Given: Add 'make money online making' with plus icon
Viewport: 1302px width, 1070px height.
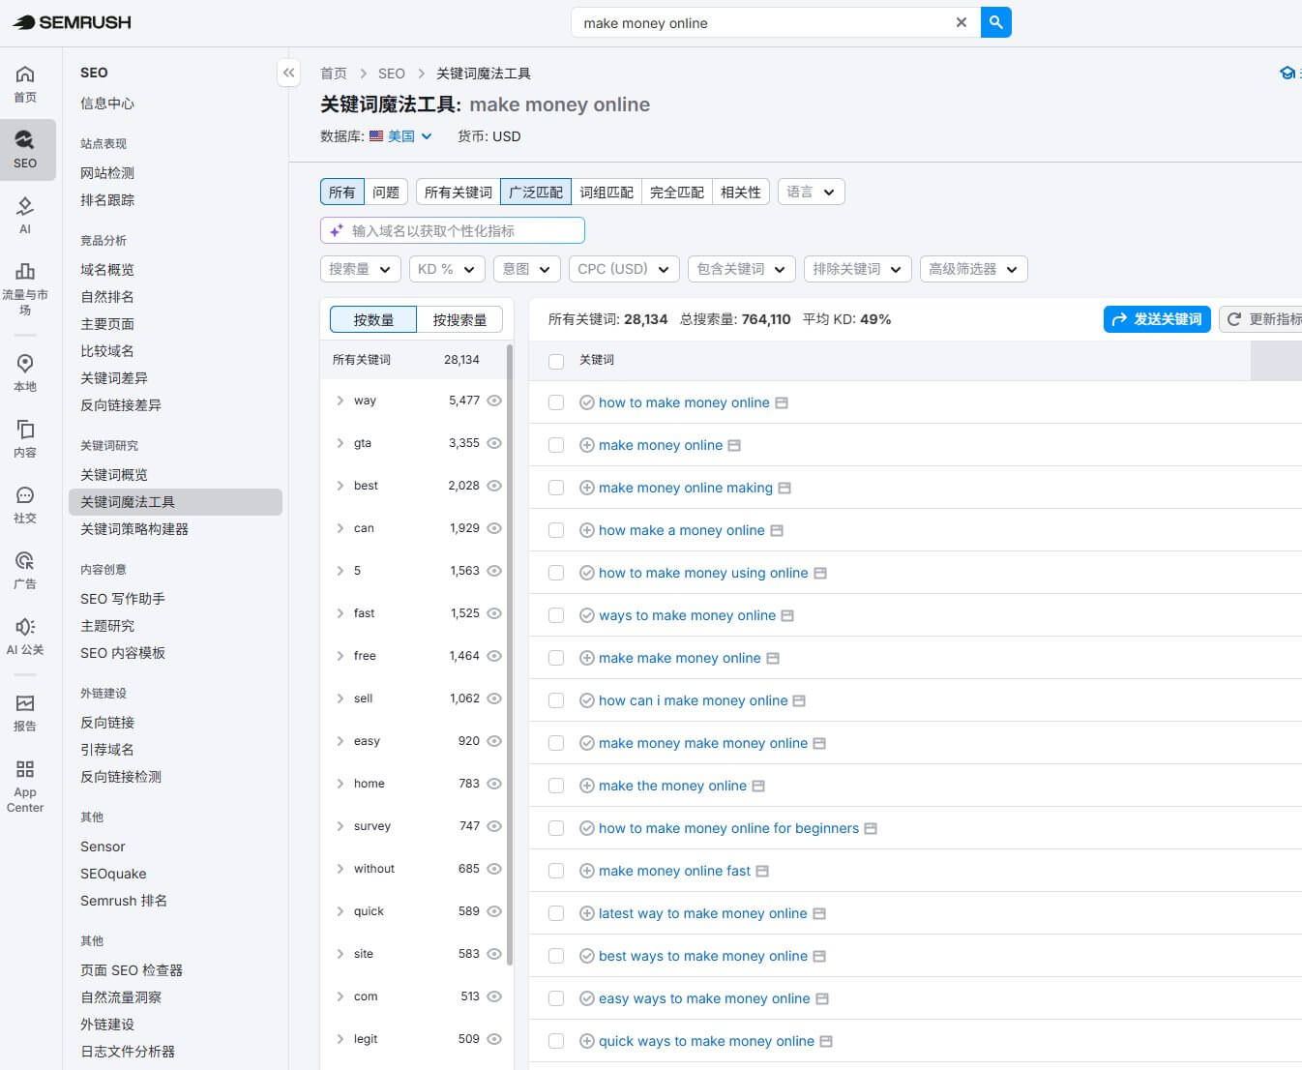Looking at the screenshot, I should [586, 488].
